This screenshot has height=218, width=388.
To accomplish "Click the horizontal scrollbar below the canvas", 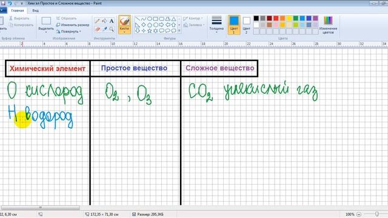I will [x=41, y=208].
